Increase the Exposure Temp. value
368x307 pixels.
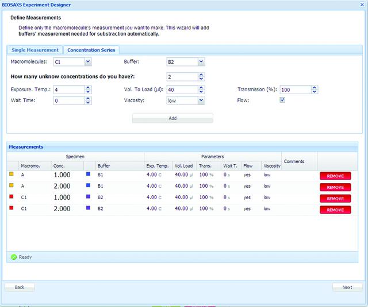pyautogui.click(x=88, y=88)
